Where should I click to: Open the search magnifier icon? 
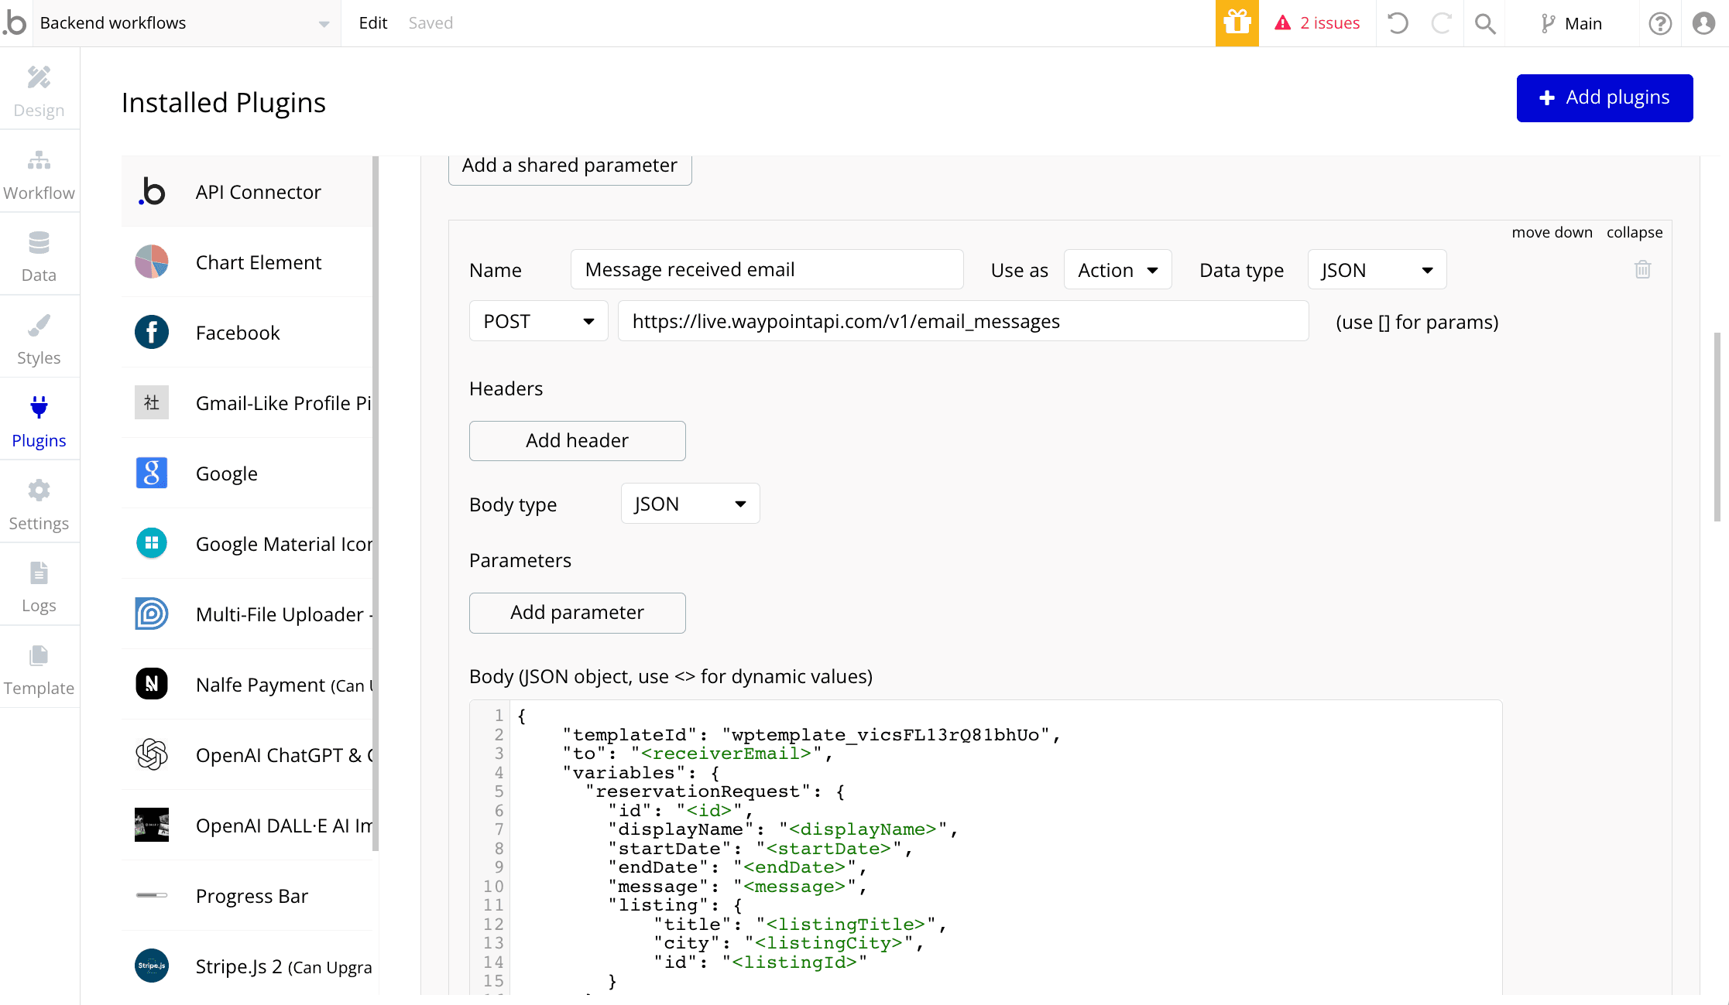[x=1484, y=23]
